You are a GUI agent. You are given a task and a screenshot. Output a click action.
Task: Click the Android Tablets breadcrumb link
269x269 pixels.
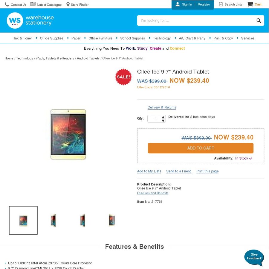(x=89, y=58)
